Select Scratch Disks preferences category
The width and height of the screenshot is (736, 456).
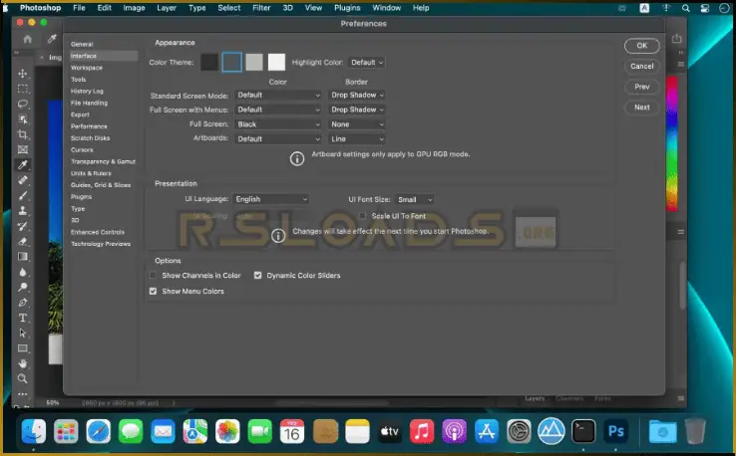pos(90,138)
